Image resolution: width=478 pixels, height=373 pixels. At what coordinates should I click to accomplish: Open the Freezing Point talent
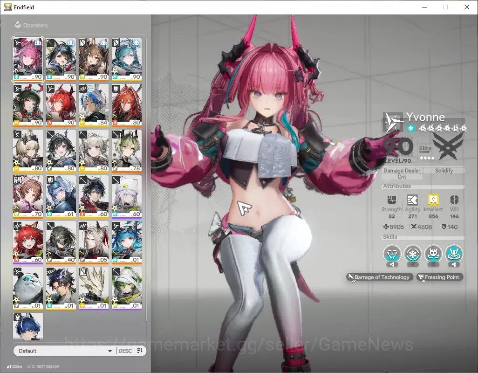(x=440, y=277)
